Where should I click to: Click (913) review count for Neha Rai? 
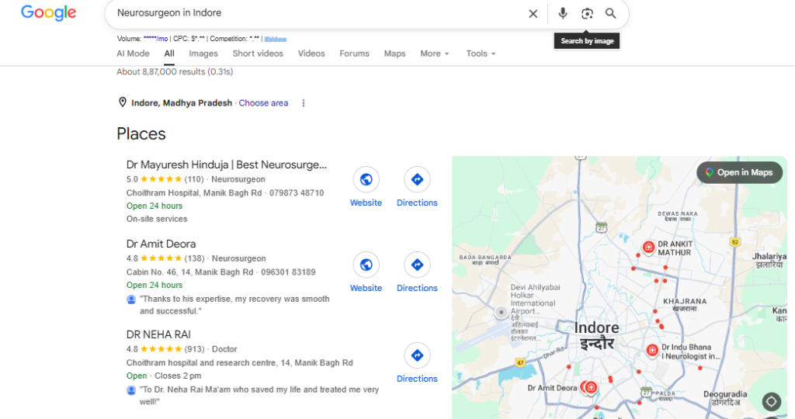194,349
